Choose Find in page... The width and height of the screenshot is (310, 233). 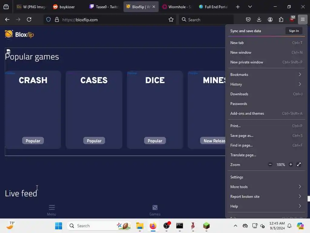[266, 145]
